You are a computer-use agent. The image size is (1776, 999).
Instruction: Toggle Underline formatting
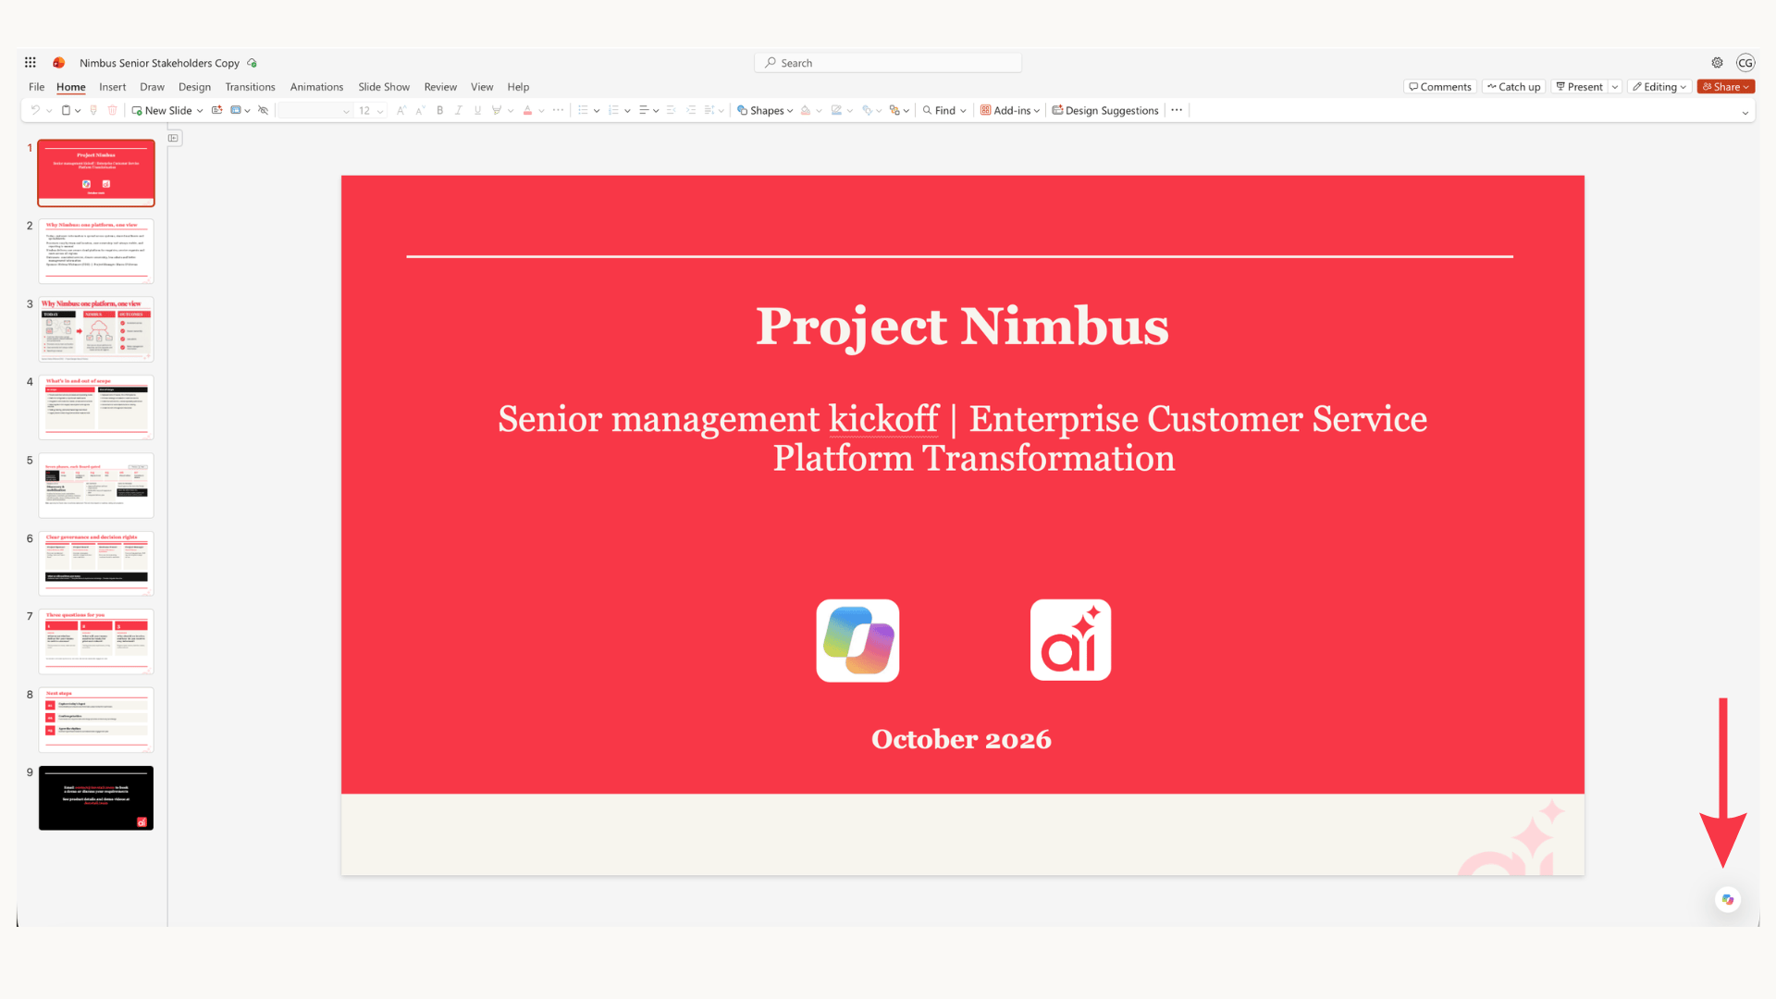pos(477,110)
